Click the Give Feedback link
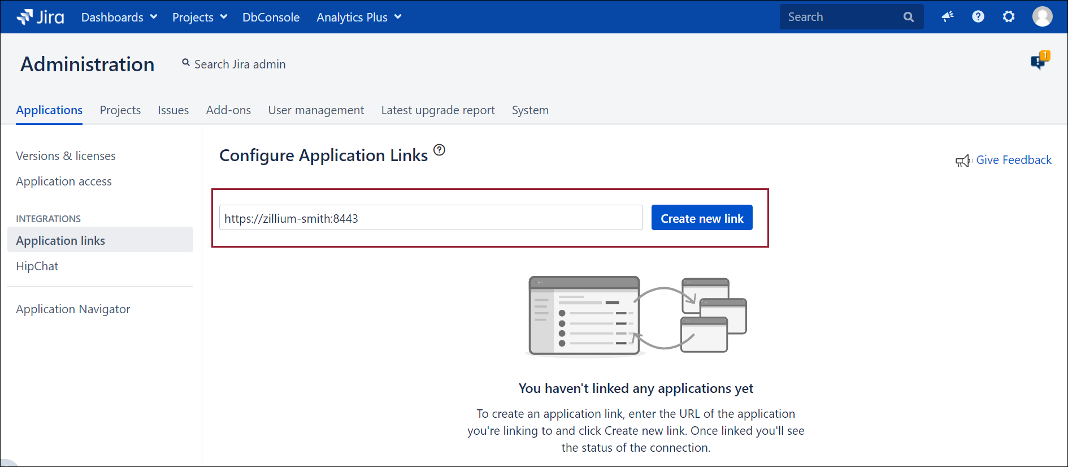The height and width of the screenshot is (467, 1068). tap(1013, 160)
